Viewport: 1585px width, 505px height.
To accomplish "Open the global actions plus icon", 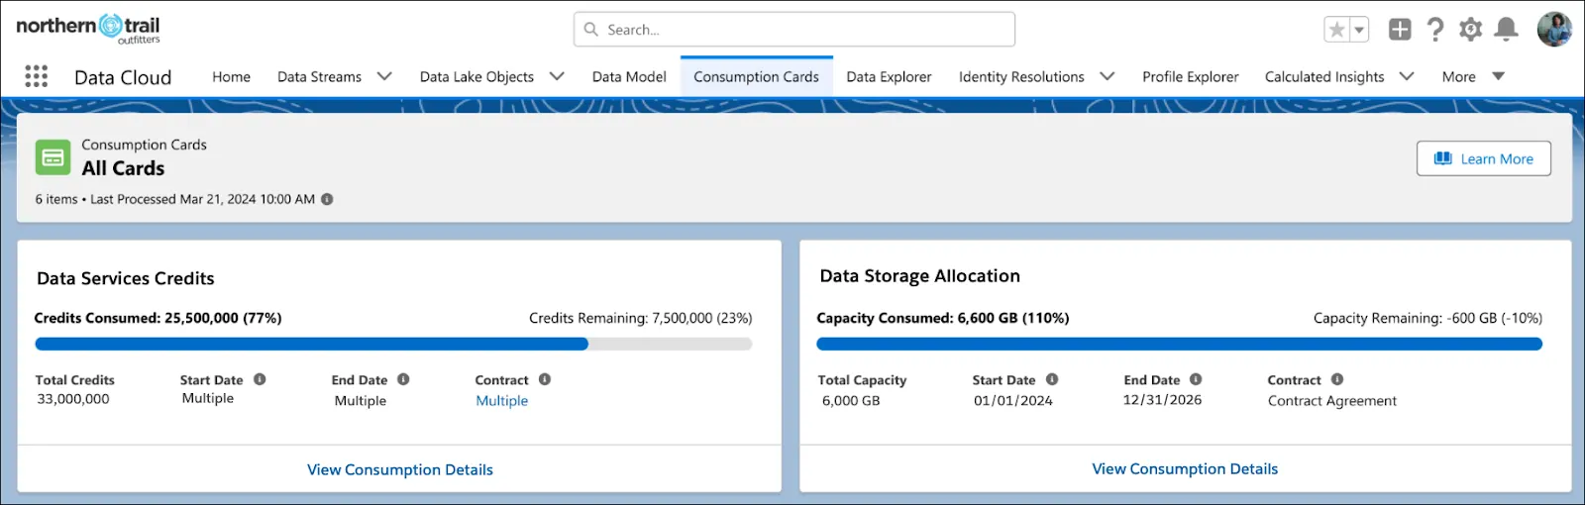I will [1400, 30].
